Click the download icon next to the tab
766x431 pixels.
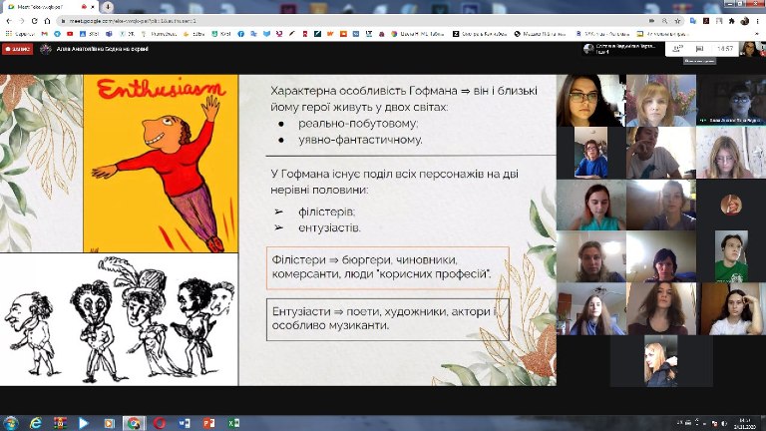click(x=108, y=7)
